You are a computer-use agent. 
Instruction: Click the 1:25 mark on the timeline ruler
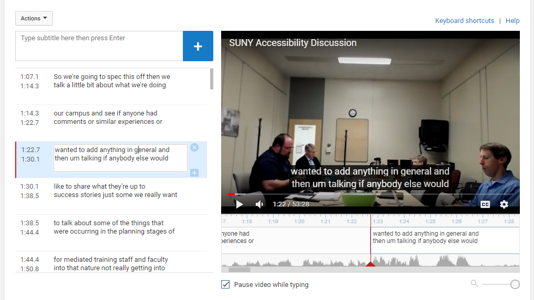click(x=430, y=222)
